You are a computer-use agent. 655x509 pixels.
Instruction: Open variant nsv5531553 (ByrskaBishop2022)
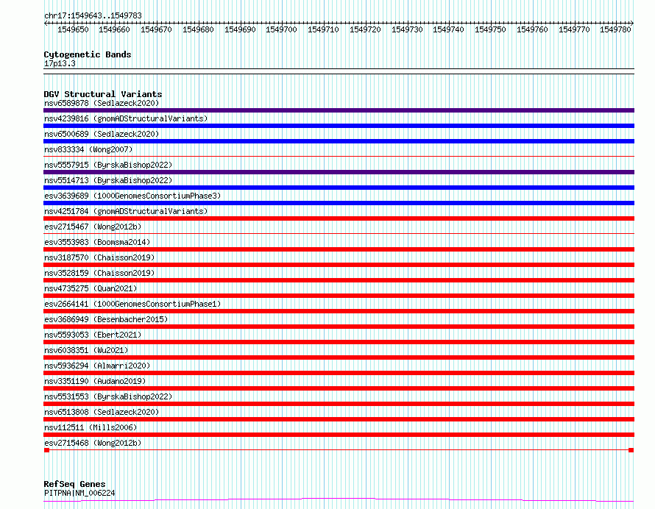(x=108, y=396)
